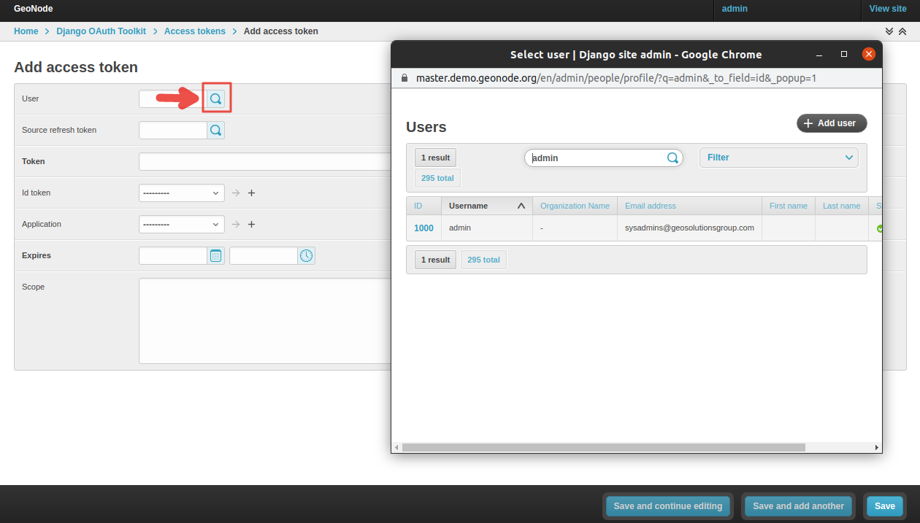Open the Expires date calendar picker icon

click(x=215, y=255)
